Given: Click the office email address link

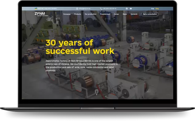Looking at the screenshot, I should [x=84, y=9].
